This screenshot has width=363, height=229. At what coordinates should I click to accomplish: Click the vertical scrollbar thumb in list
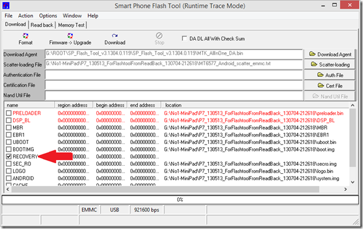point(352,138)
